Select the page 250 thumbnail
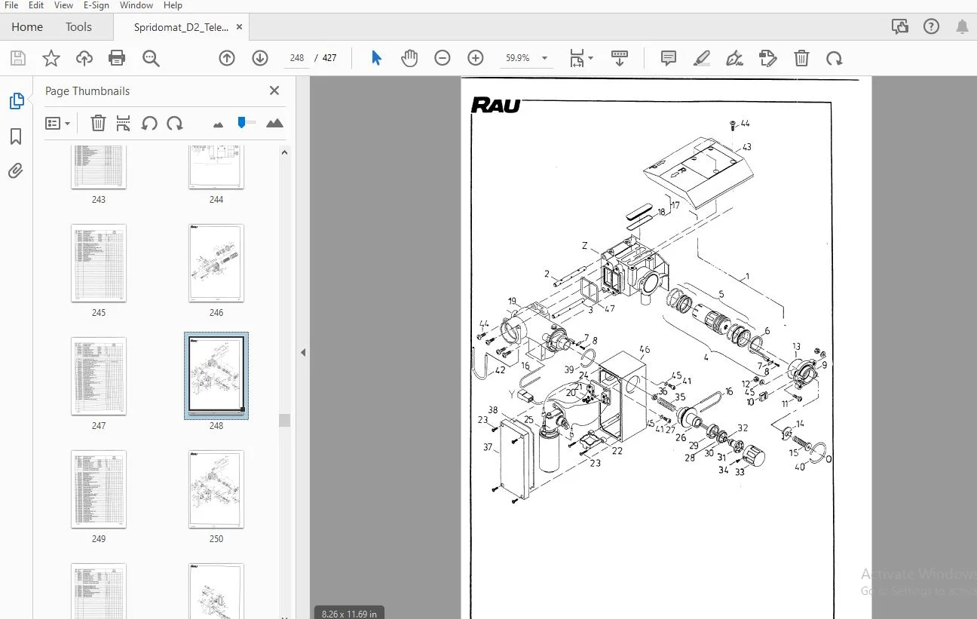 pyautogui.click(x=216, y=489)
